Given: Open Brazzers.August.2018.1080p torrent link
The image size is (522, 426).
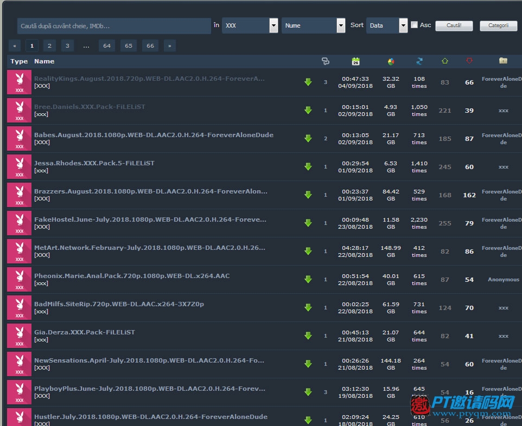Looking at the screenshot, I should (x=151, y=191).
